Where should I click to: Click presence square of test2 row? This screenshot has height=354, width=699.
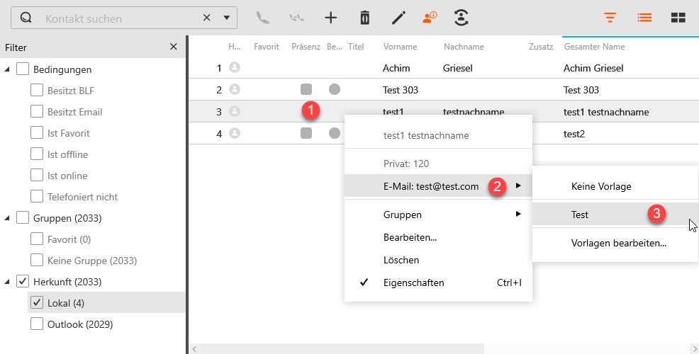pos(306,132)
